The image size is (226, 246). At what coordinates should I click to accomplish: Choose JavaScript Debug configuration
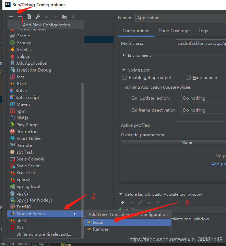pos(46,70)
